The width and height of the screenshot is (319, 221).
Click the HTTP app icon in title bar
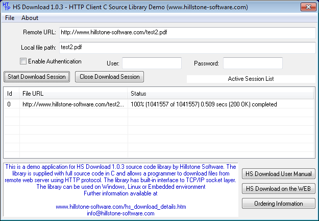point(6,7)
